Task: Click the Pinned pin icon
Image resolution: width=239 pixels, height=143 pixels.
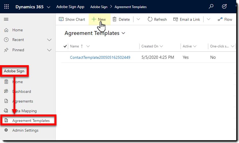Action: coord(6,50)
